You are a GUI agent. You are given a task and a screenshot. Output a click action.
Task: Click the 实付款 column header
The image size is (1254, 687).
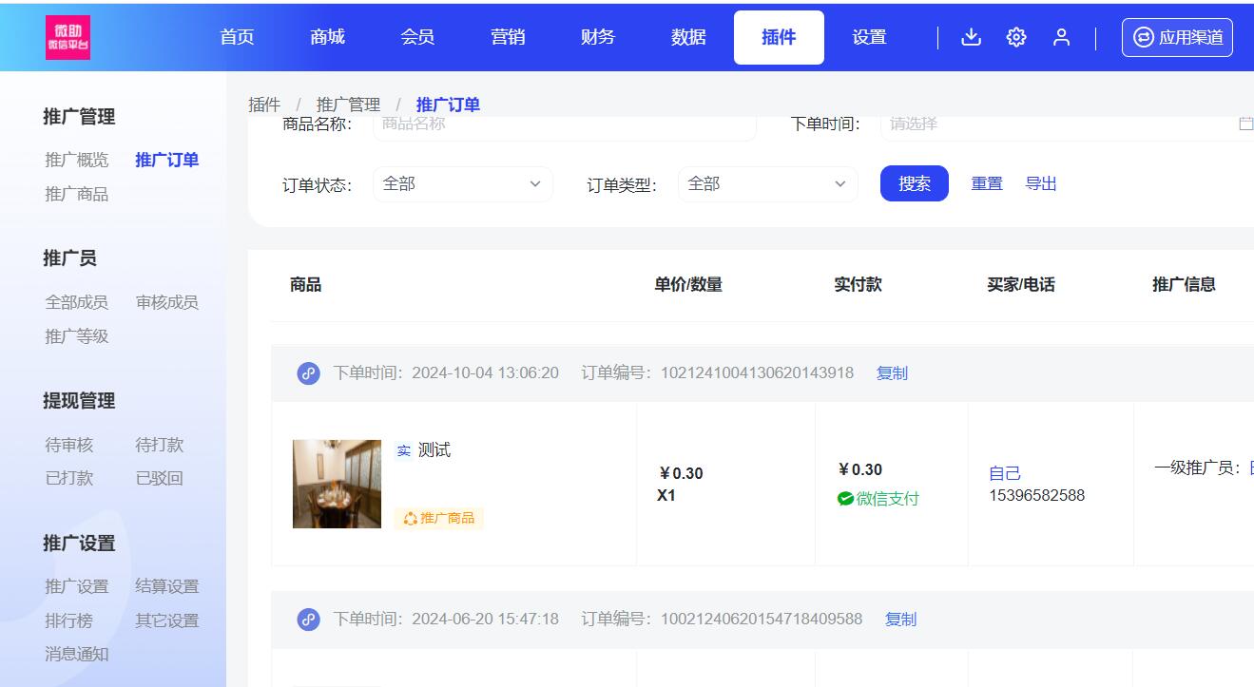[859, 284]
